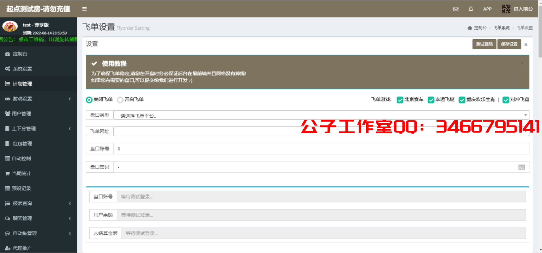This screenshot has width=542, height=253.
Task: Click the 盘口密码 input field
Action: (x=321, y=167)
